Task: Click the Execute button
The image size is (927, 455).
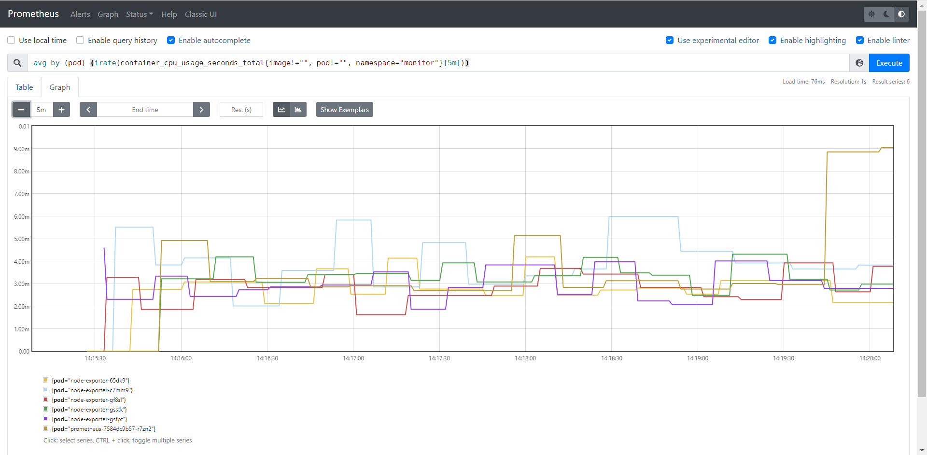Action: click(x=889, y=63)
